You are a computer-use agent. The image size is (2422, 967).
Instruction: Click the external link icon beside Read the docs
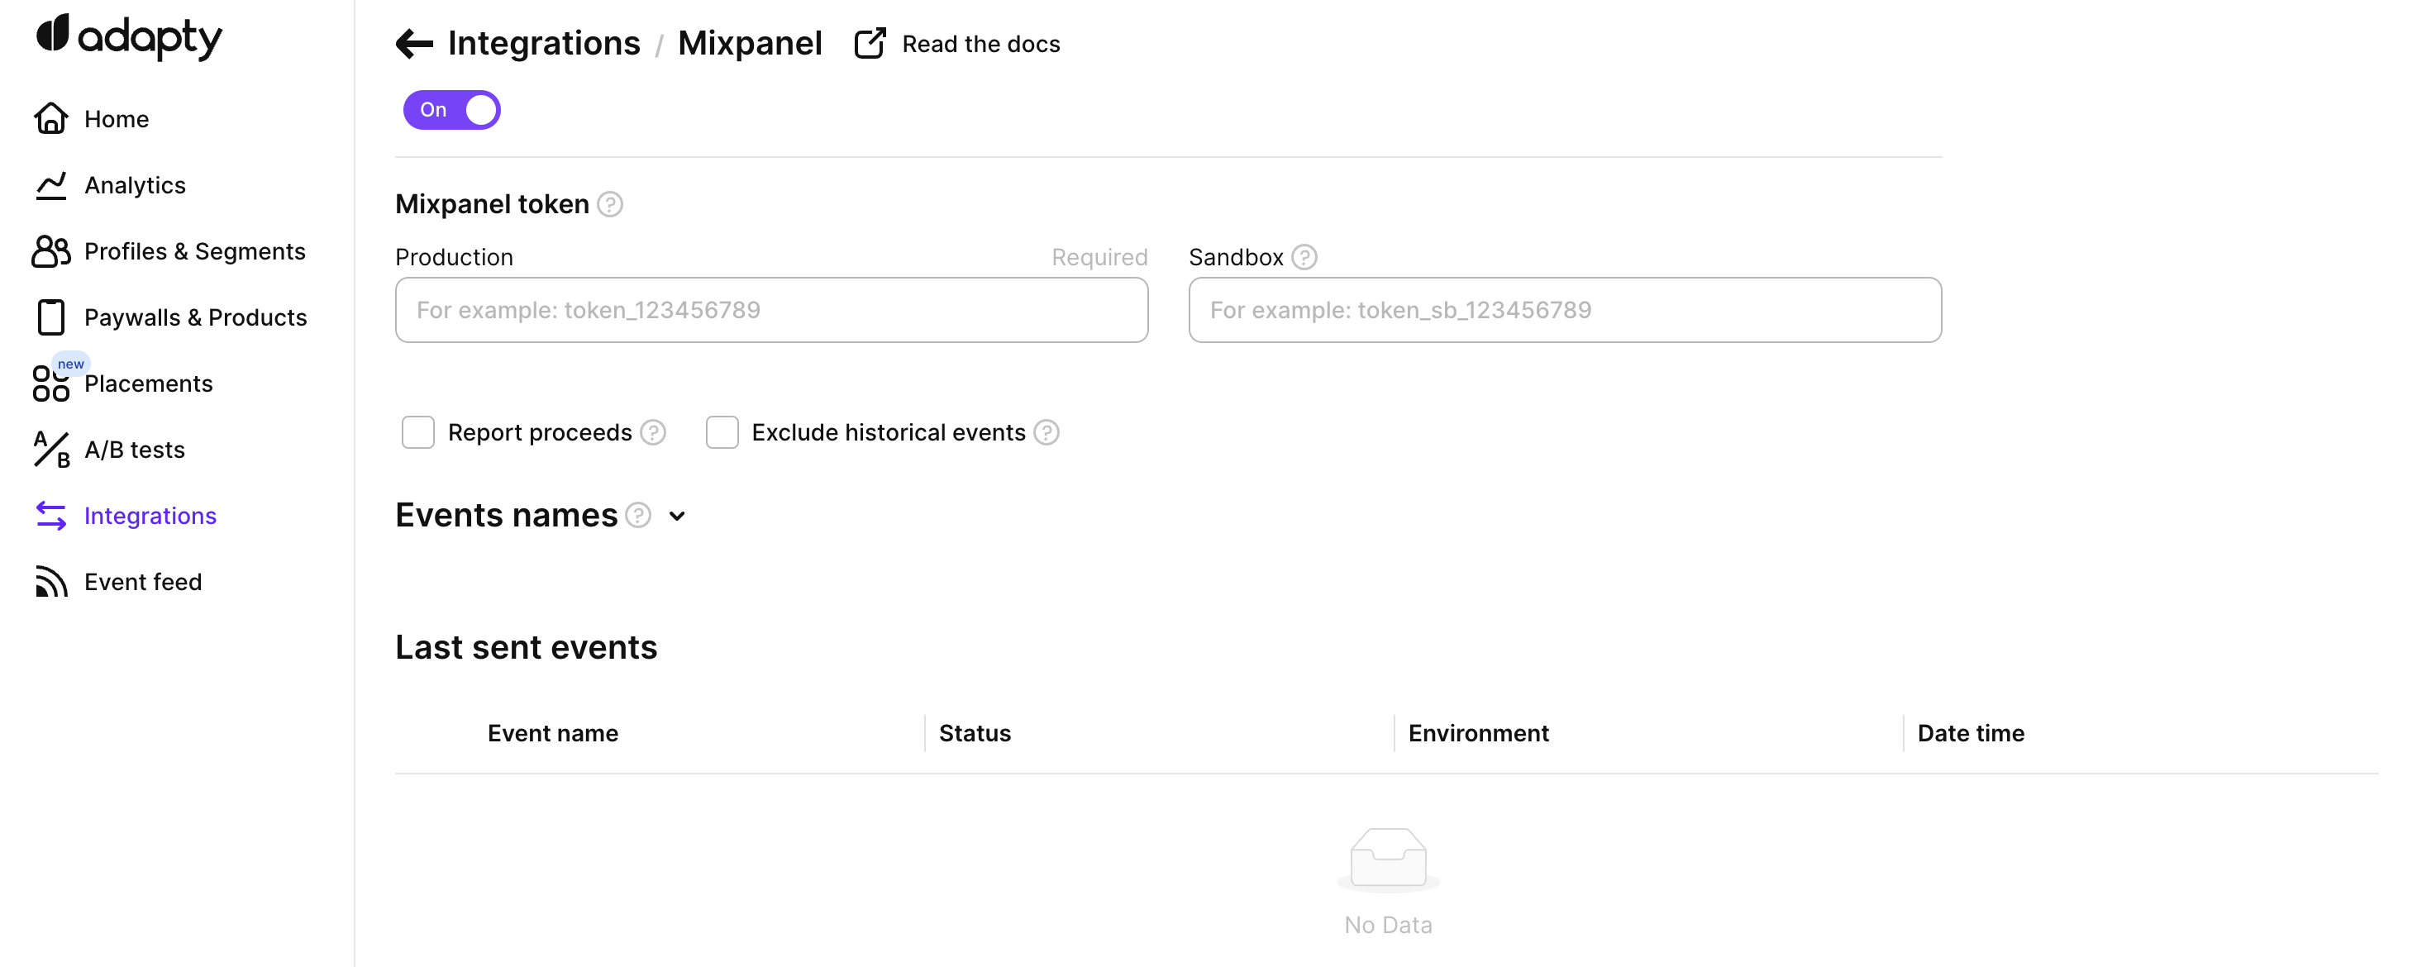pyautogui.click(x=869, y=43)
